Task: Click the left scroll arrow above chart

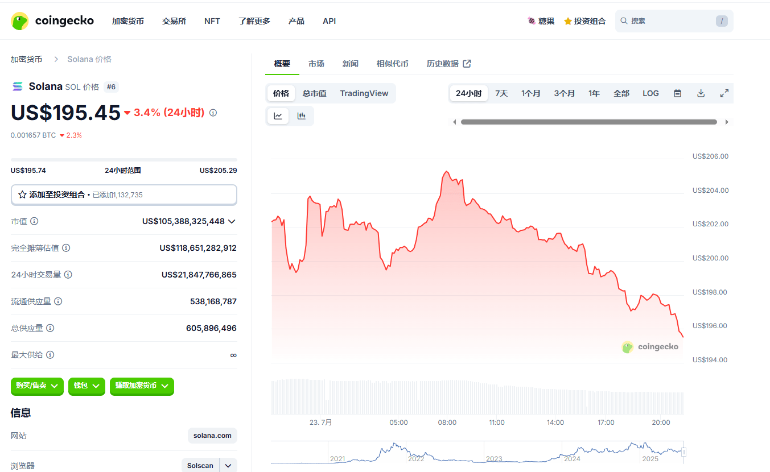Action: 454,122
